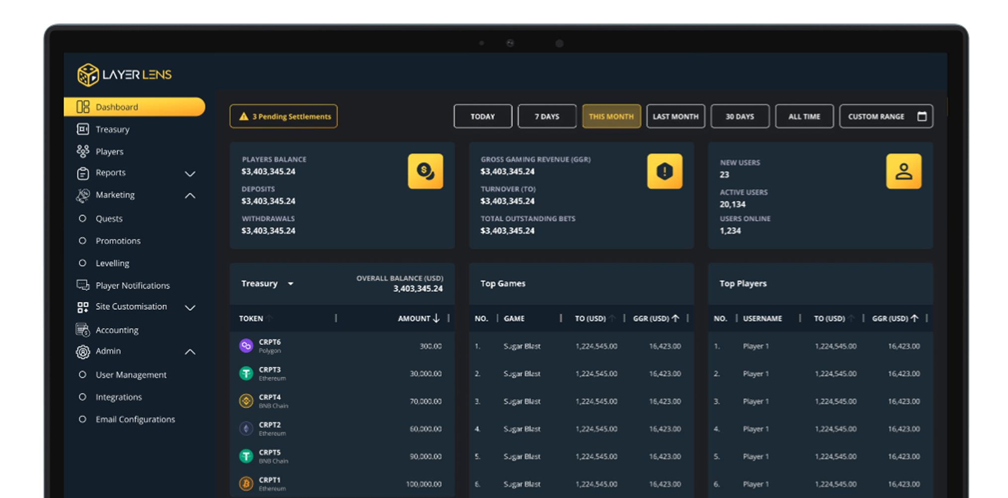Click the 3 Pending Settlements button

pyautogui.click(x=283, y=116)
